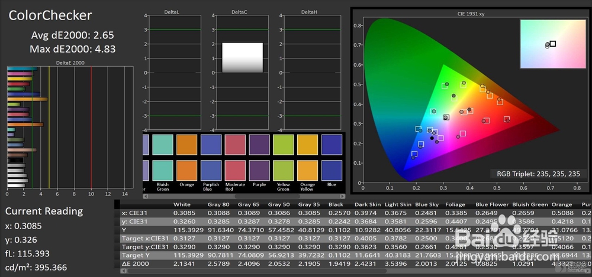592x277 pixels.
Task: Click the swatch strip's left scroll arrow
Action: point(146,196)
